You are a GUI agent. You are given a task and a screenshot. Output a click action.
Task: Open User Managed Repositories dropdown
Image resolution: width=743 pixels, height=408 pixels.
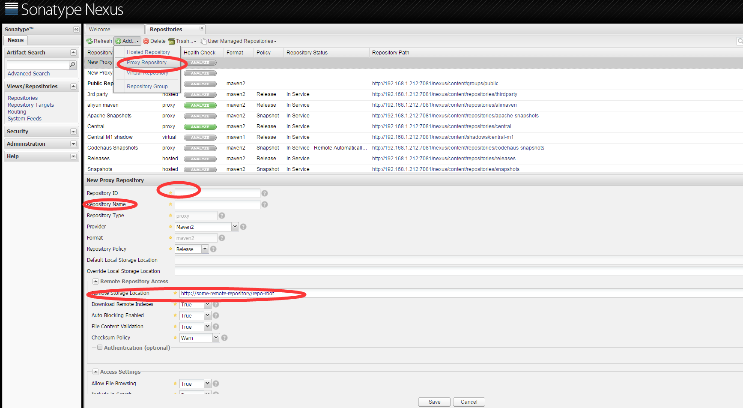239,41
